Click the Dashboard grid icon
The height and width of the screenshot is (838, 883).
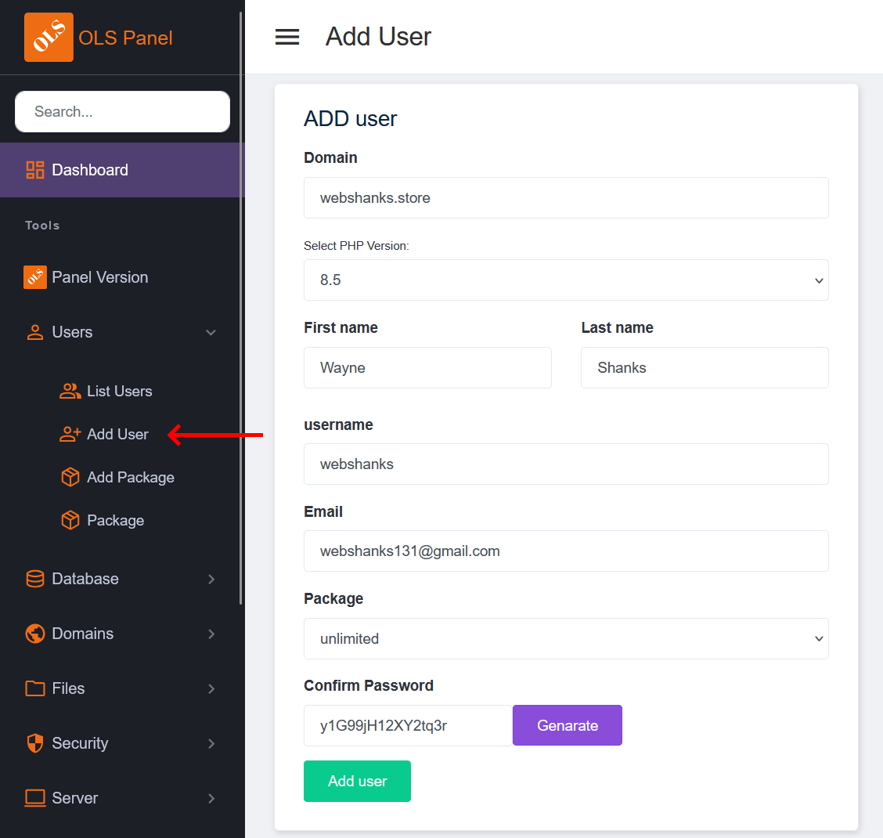[35, 170]
